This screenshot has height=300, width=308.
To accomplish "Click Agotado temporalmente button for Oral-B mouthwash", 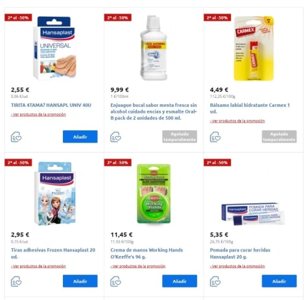I will click(180, 137).
